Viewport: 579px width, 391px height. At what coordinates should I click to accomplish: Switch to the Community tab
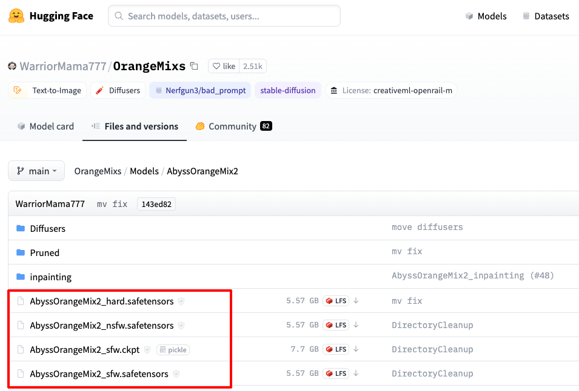click(234, 126)
